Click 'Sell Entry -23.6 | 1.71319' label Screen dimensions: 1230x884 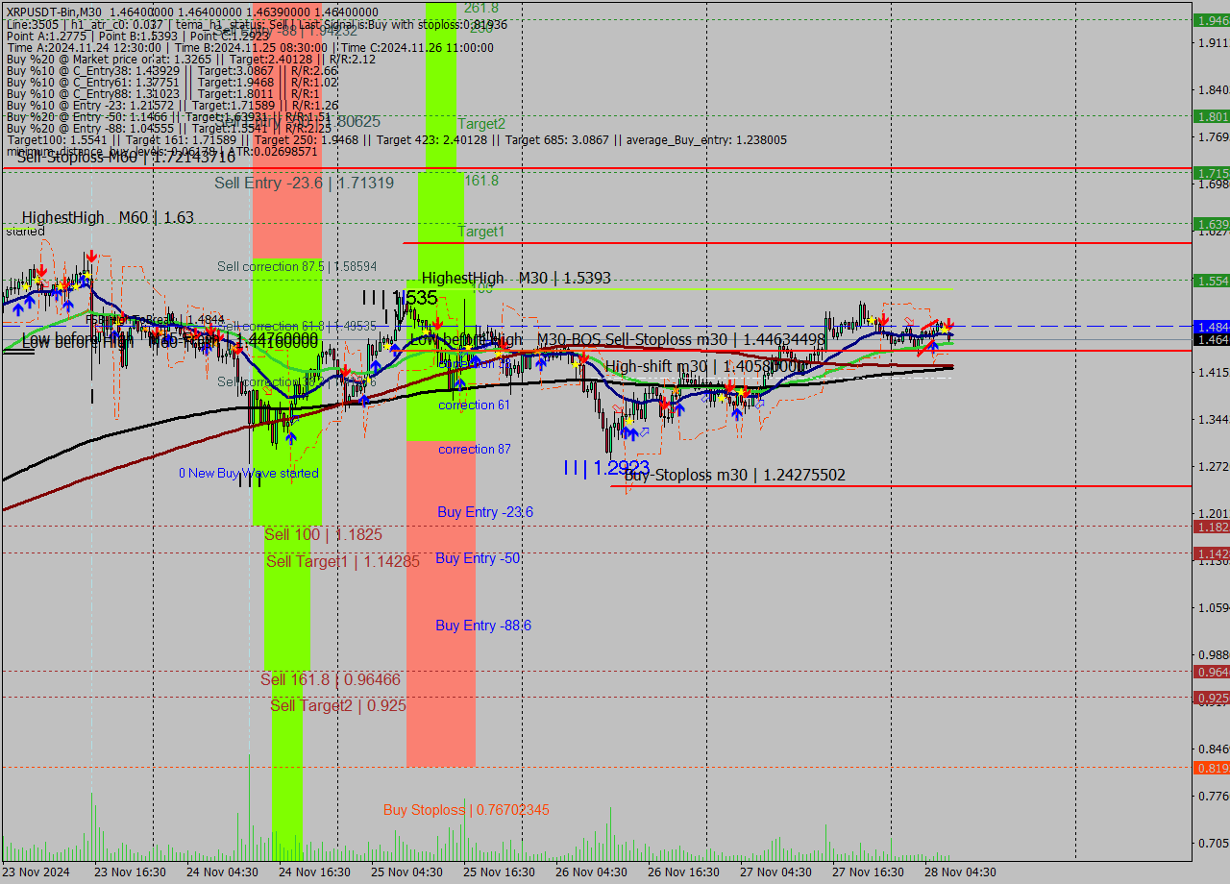[x=304, y=183]
